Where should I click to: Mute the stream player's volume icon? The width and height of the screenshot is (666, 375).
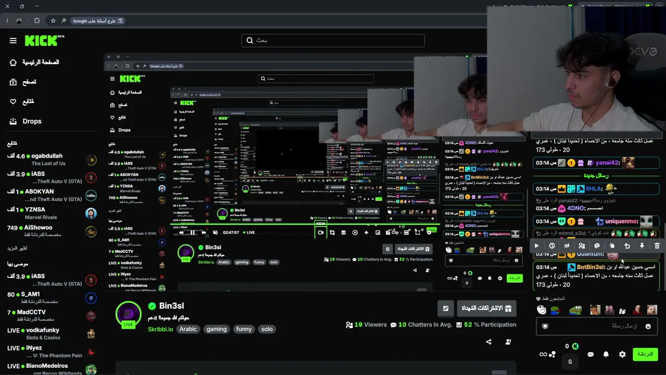[215, 233]
